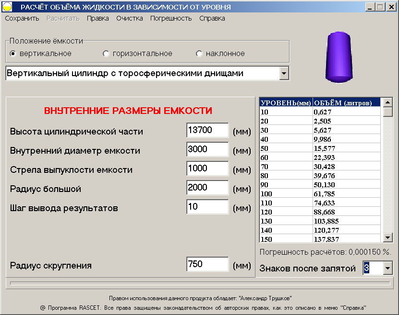
Task: Choose наклонное tank orientation
Action: pos(199,53)
